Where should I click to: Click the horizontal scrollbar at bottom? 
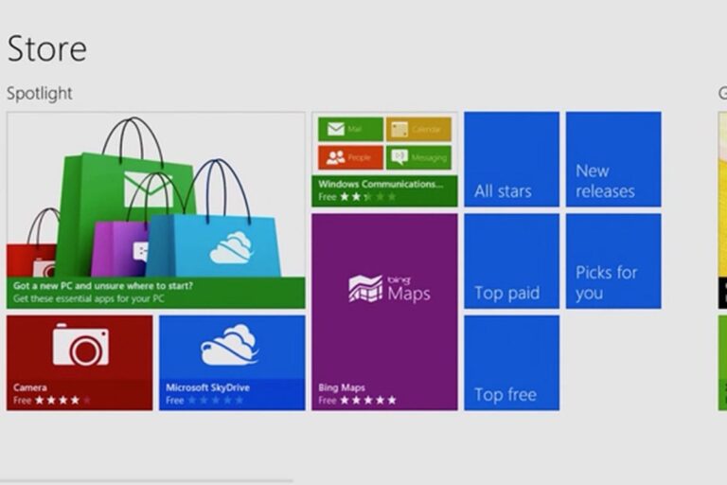147,481
